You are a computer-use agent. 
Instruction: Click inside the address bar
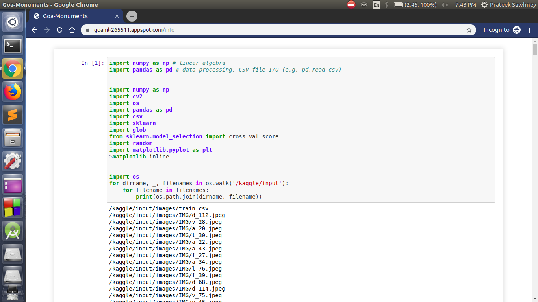(x=197, y=29)
